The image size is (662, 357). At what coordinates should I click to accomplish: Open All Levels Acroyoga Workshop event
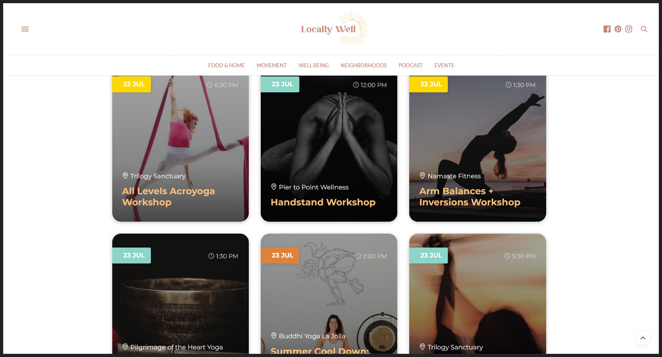click(168, 197)
